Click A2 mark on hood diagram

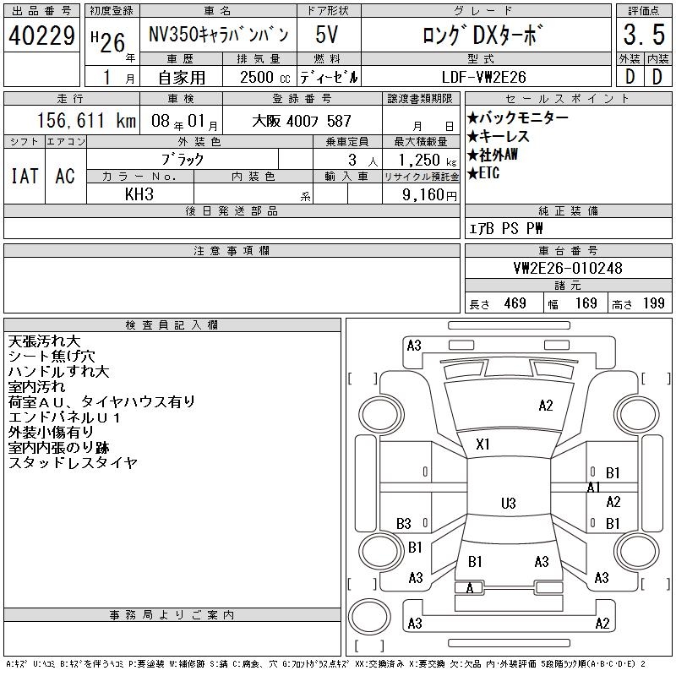point(546,406)
